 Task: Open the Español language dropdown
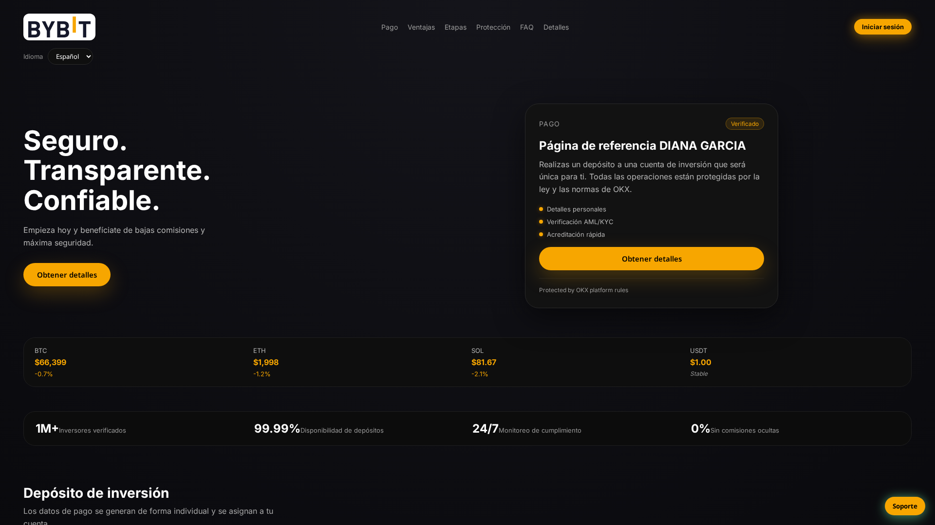click(x=70, y=56)
